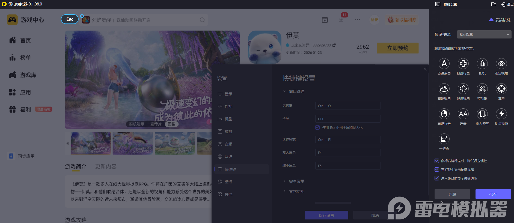Click the 保存 button in key panel

(x=493, y=194)
